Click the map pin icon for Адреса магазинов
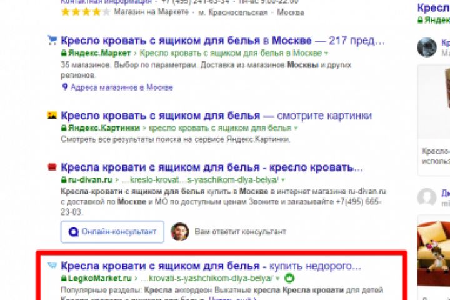 (65, 87)
